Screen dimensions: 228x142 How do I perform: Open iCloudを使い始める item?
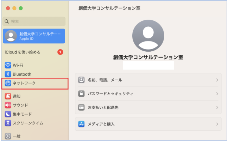(34, 52)
